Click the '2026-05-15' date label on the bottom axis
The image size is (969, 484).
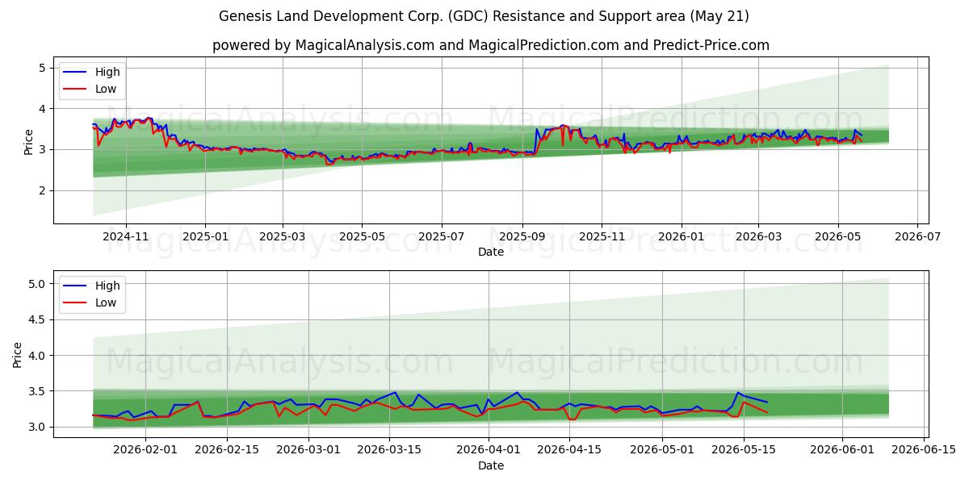(745, 451)
